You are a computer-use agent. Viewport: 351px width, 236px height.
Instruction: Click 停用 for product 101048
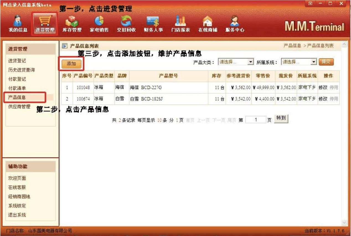[334, 87]
